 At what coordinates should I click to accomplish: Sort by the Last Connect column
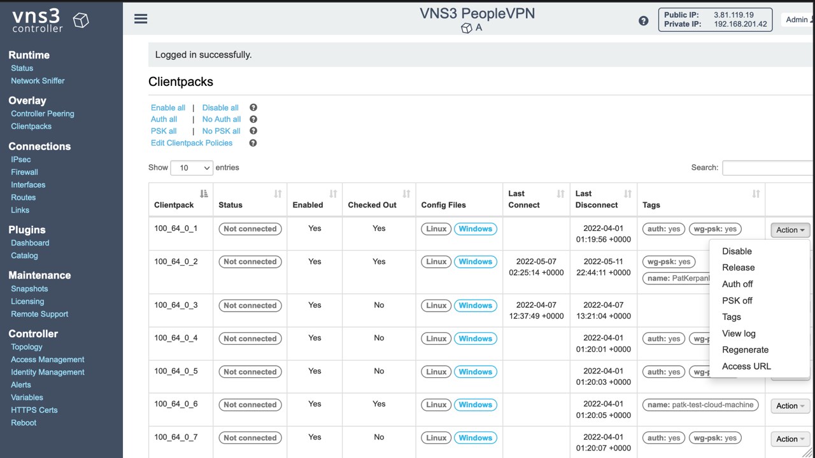[560, 193]
